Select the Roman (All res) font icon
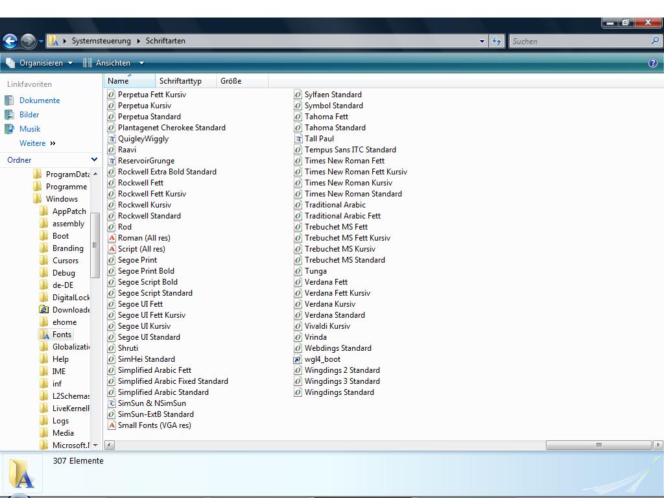664x498 pixels. [x=112, y=238]
